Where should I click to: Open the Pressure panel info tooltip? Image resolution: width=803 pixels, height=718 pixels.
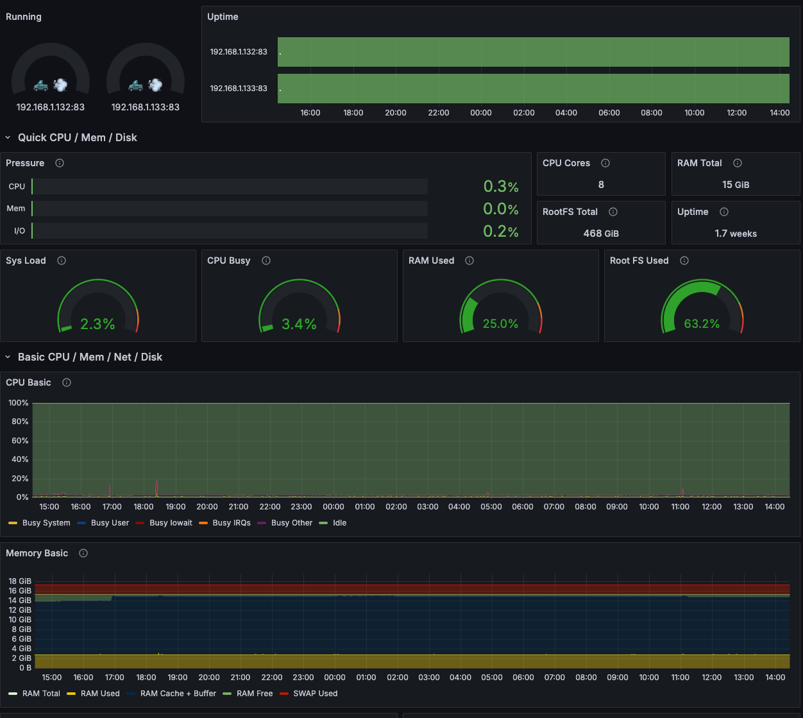(x=59, y=163)
